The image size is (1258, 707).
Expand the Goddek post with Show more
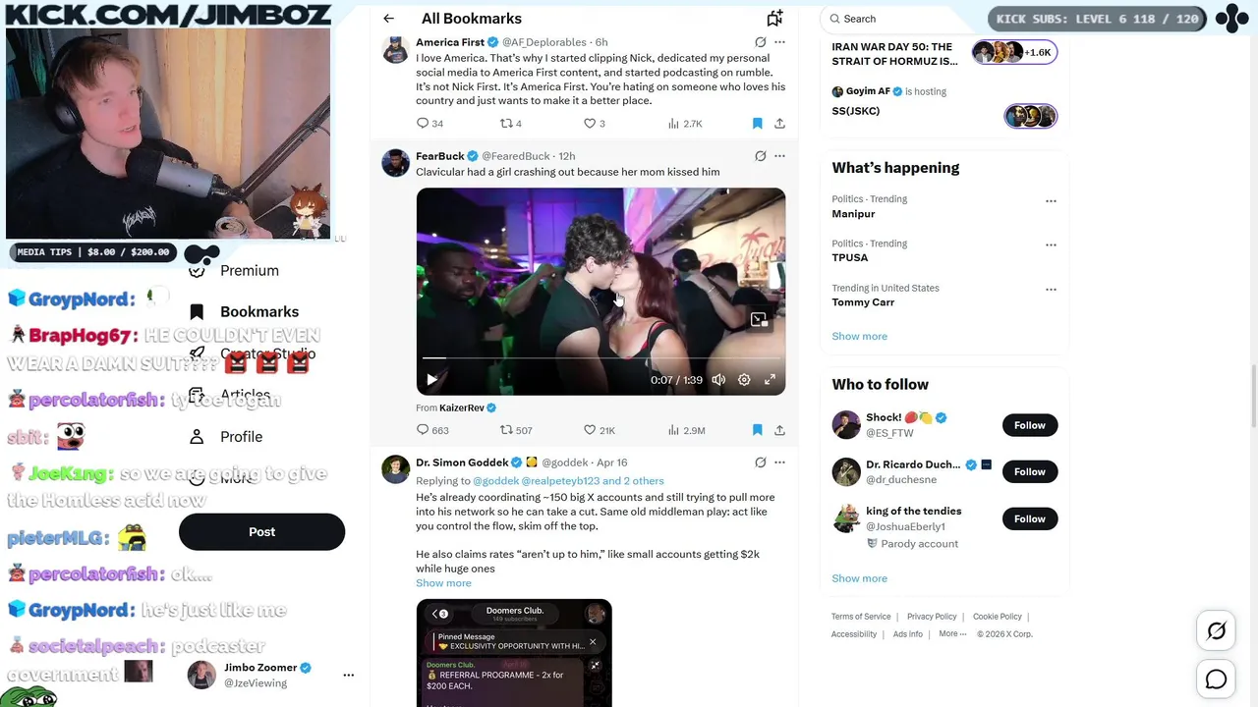coord(443,583)
